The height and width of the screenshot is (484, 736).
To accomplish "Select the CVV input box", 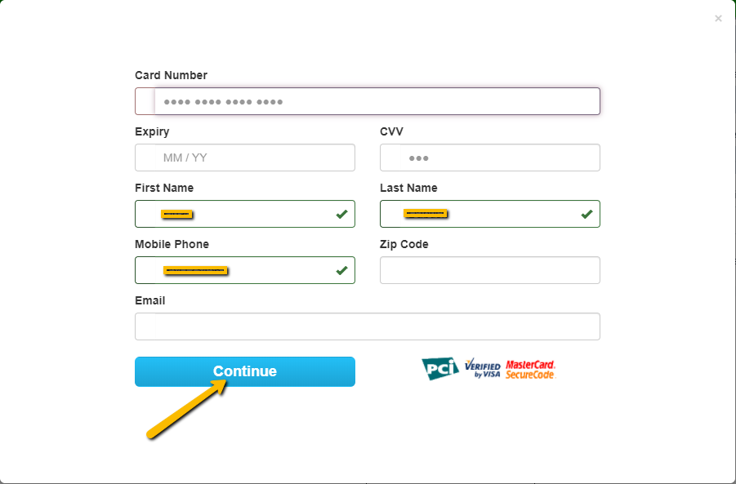I will point(490,158).
